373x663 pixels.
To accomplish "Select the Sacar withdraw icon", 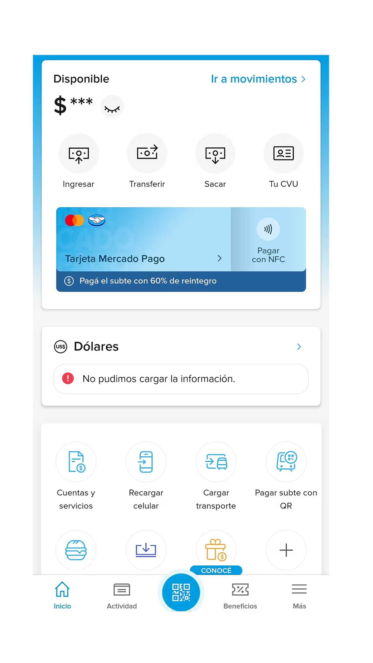I will tap(215, 154).
